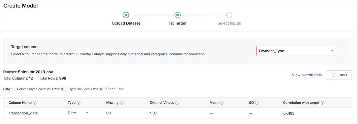Select the Transaction_date column row
Viewport: 358px width, 124px height.
23,113
